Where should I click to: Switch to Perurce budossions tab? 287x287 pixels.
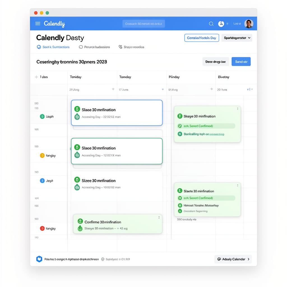(94, 47)
